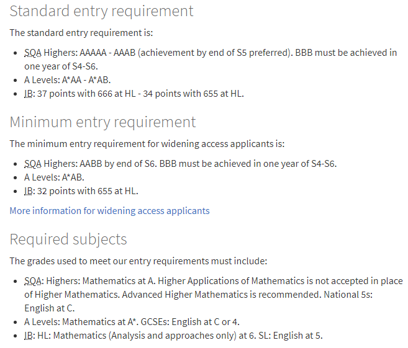Screen dimensions: 408x348
Task: Click "The grades used to meet our entry requirements" sentence
Action: pyautogui.click(x=138, y=261)
